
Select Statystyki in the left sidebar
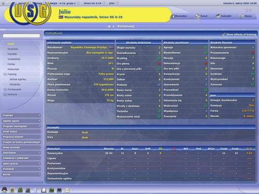point(13,69)
